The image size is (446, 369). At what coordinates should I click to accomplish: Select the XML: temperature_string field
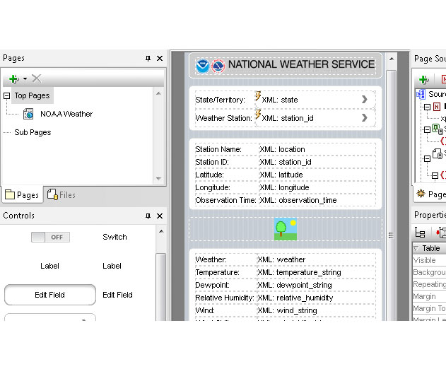[316, 273]
